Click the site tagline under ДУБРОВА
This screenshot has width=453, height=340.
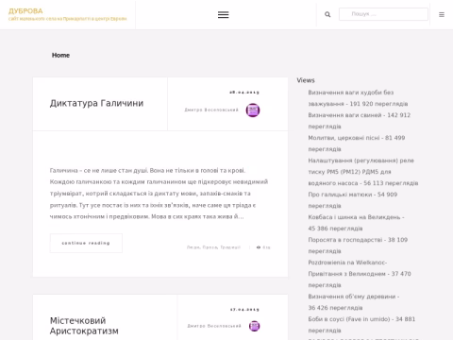pyautogui.click(x=67, y=19)
